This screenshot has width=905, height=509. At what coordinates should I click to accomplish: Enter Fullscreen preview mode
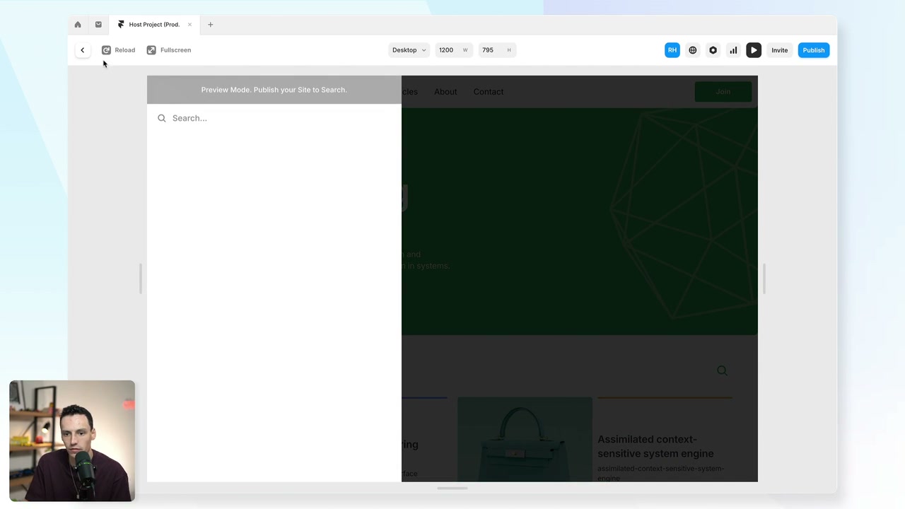(x=169, y=50)
